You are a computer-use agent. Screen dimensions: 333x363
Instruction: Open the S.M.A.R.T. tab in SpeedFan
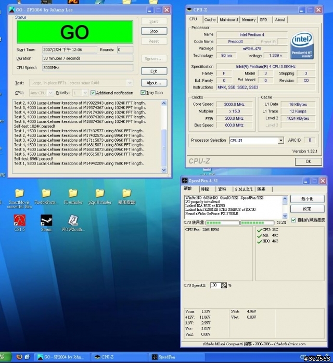pyautogui.click(x=244, y=189)
